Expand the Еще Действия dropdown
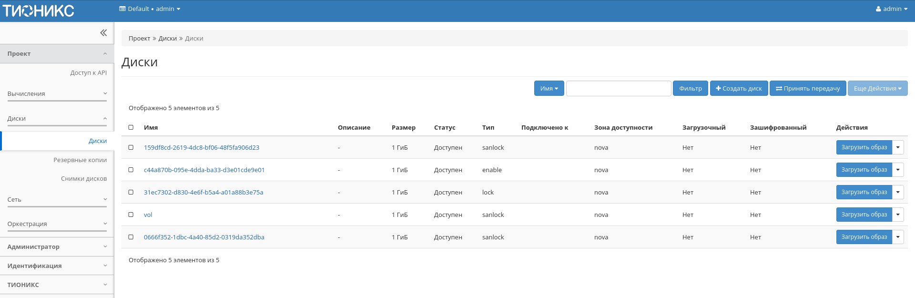The width and height of the screenshot is (915, 298). pyautogui.click(x=877, y=89)
